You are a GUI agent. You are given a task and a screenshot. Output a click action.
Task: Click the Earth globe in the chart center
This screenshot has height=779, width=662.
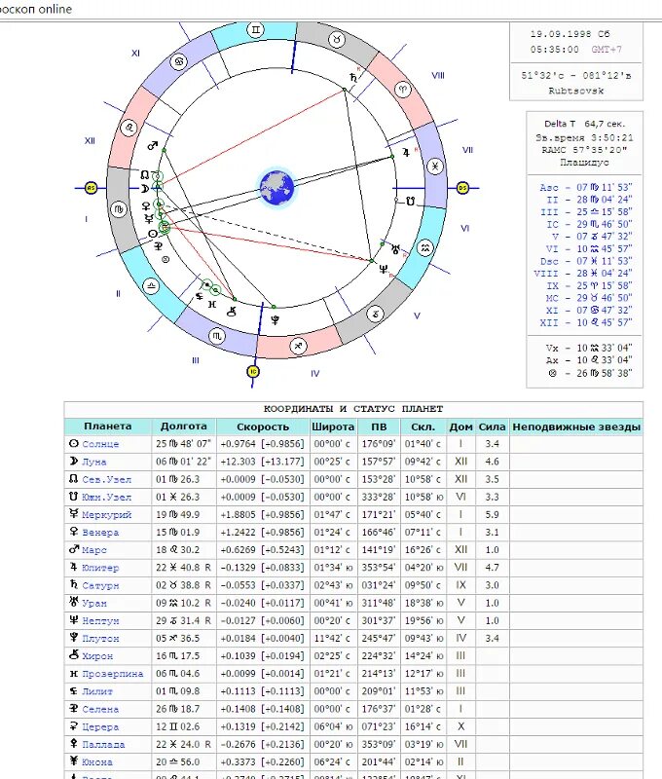[277, 188]
